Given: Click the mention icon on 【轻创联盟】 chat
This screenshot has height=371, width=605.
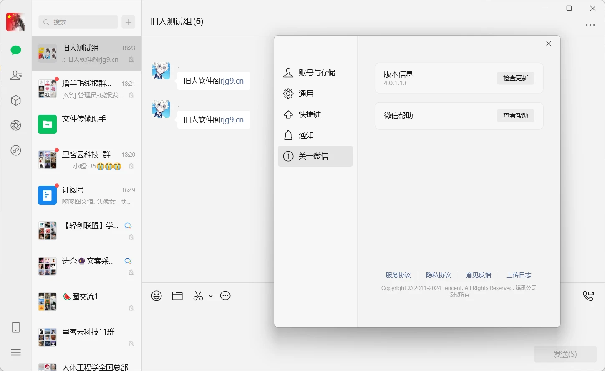Looking at the screenshot, I should (x=128, y=226).
